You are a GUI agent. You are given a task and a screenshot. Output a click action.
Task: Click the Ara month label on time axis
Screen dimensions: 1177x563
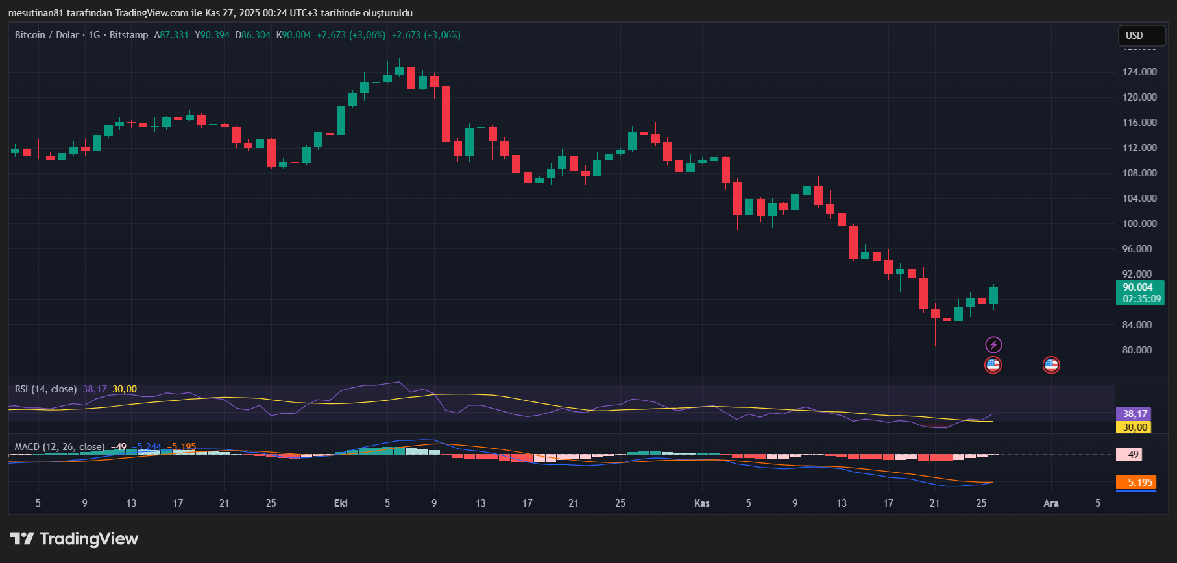tap(1051, 503)
